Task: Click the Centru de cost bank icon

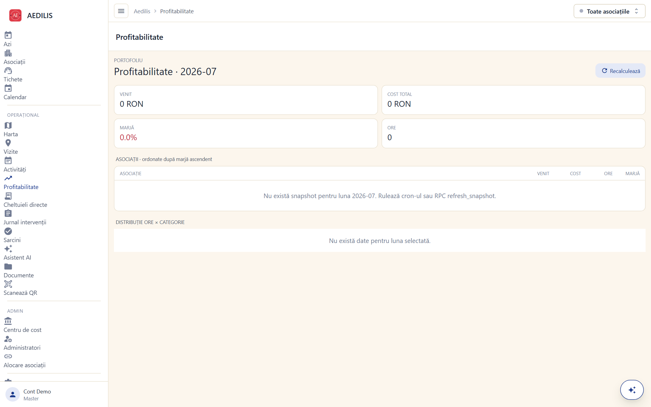Action: point(8,321)
